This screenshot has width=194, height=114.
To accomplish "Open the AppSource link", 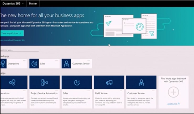I will point(173,104).
